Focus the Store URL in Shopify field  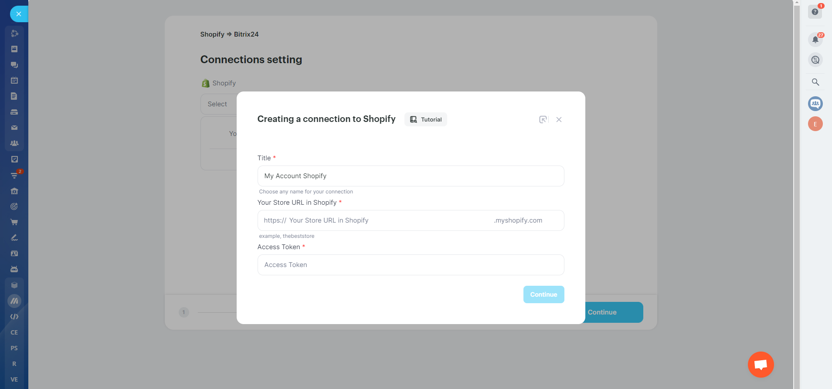click(388, 220)
